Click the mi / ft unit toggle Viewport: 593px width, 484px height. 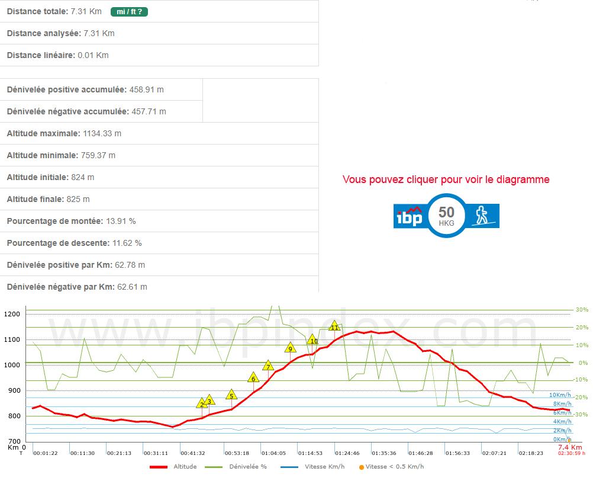pyautogui.click(x=129, y=11)
